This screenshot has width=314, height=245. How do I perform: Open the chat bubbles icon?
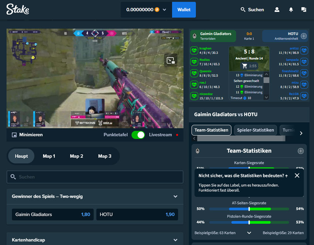[304, 10]
